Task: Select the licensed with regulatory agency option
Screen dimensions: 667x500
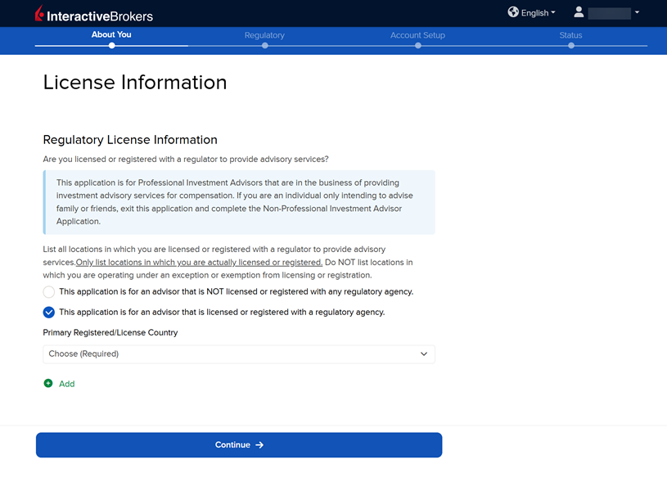Action: point(49,313)
